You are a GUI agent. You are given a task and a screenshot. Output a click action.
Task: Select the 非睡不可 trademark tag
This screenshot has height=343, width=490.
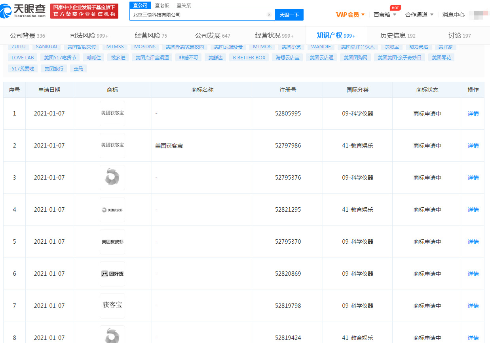[x=188, y=57]
